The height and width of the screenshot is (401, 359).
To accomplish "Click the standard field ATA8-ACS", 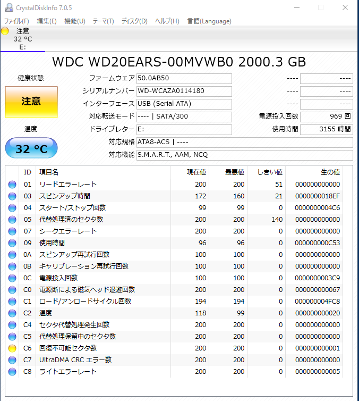I will point(245,142).
